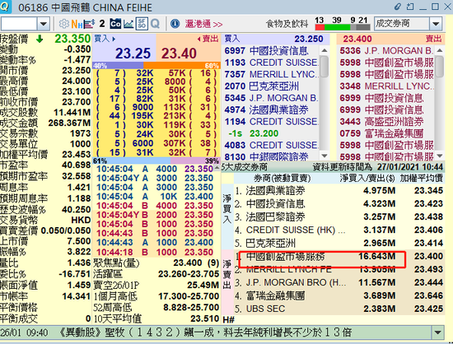The height and width of the screenshot is (344, 453).
Task: Select net seller row 5. UBS SEC
Action: (x=339, y=309)
